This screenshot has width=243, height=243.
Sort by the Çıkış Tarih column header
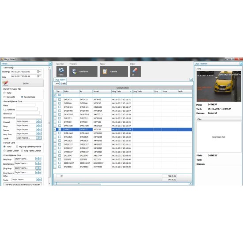coord(143,91)
